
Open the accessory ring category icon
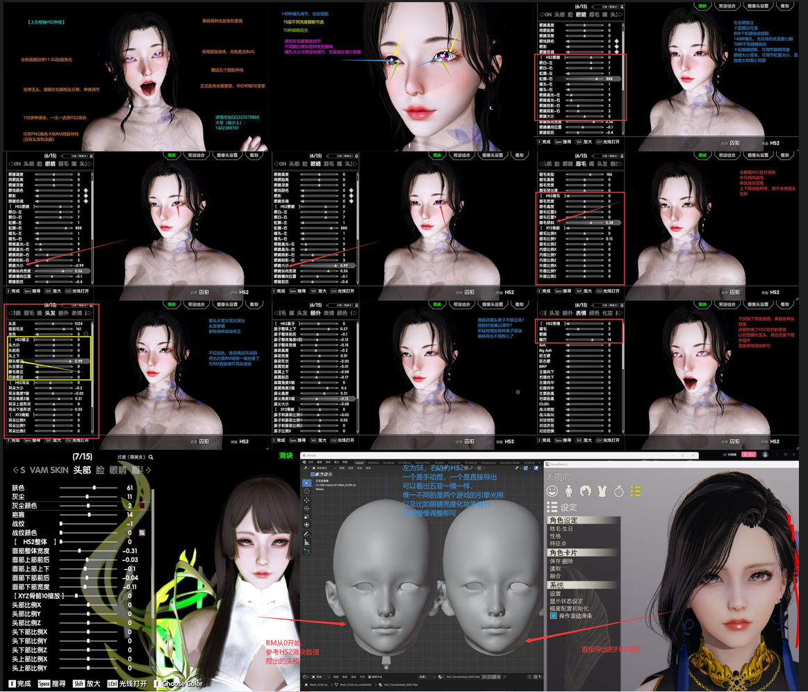pos(619,491)
